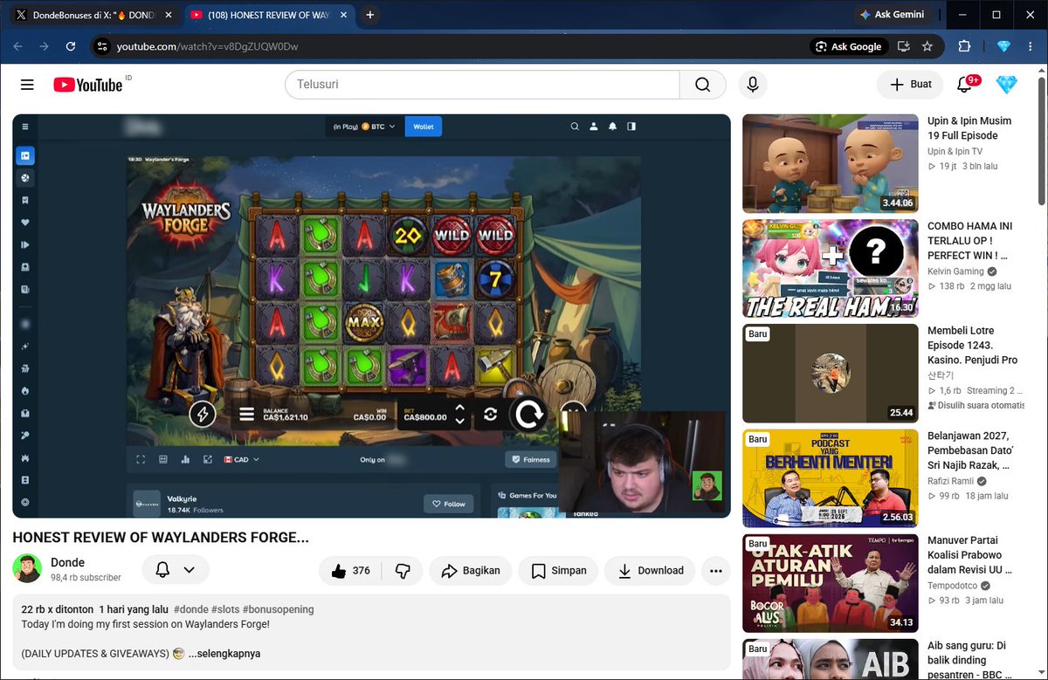The height and width of the screenshot is (680, 1048).
Task: Click the Chrome profile diamond icon
Action: coord(1003,46)
